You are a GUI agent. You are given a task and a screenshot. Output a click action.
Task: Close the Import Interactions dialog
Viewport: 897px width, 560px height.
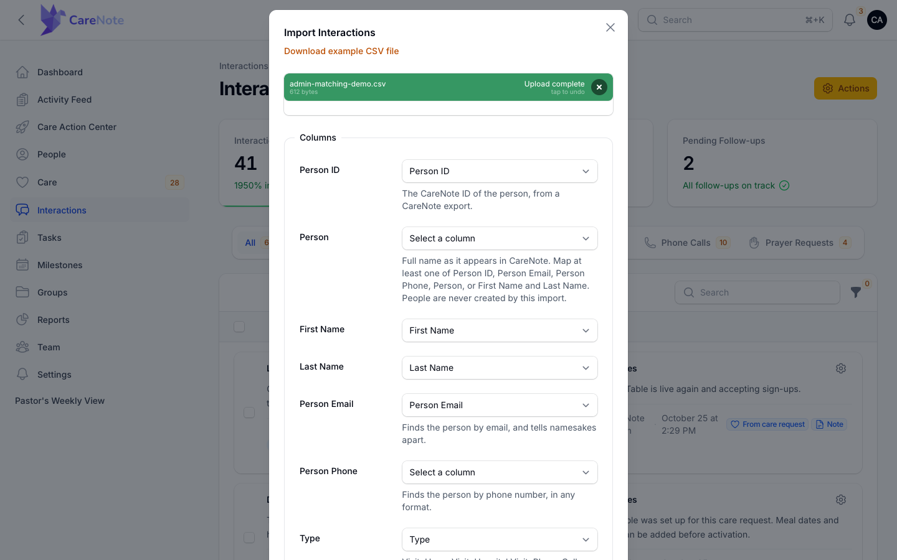(610, 27)
